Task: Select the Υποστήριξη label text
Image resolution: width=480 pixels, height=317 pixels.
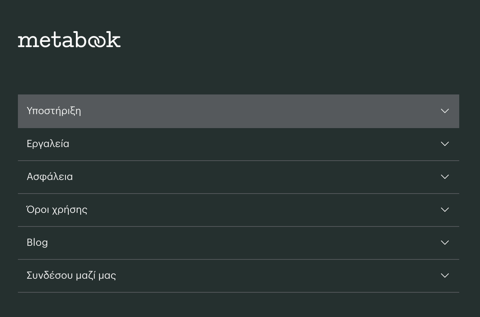Action: (54, 111)
